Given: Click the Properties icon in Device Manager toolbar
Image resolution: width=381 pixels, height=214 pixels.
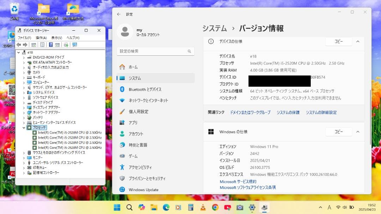Looking at the screenshot, I should [42, 45].
